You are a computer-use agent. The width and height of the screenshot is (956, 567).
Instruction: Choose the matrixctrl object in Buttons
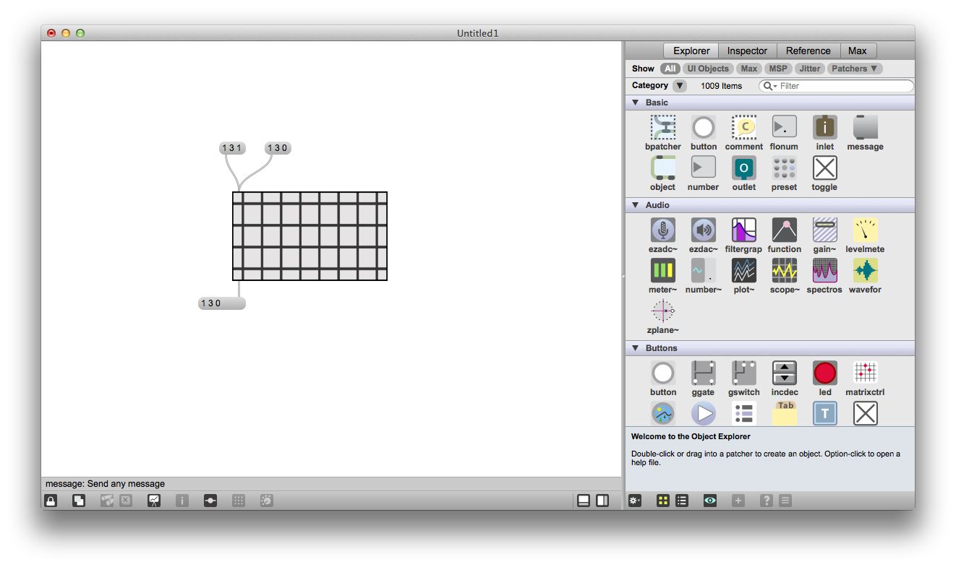pyautogui.click(x=865, y=374)
